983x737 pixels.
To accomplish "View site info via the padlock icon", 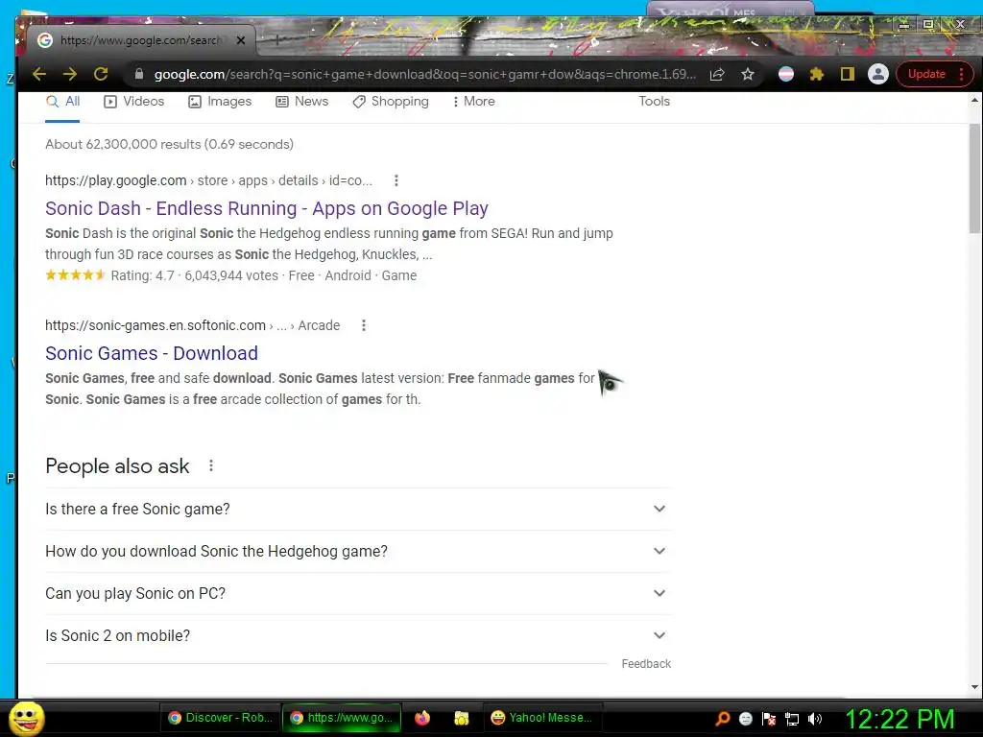I will 139,74.
